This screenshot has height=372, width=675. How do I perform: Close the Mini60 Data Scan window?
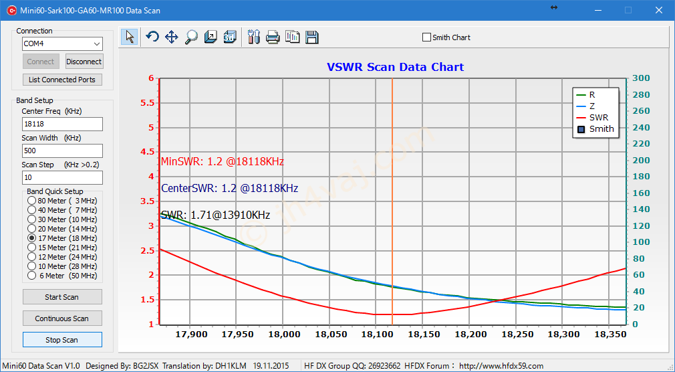(659, 10)
